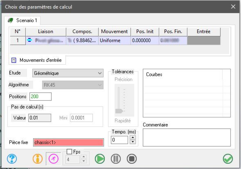Click the ( 9.88462... Compos. cell
Viewport: 241px width, 169px height.
82,40
